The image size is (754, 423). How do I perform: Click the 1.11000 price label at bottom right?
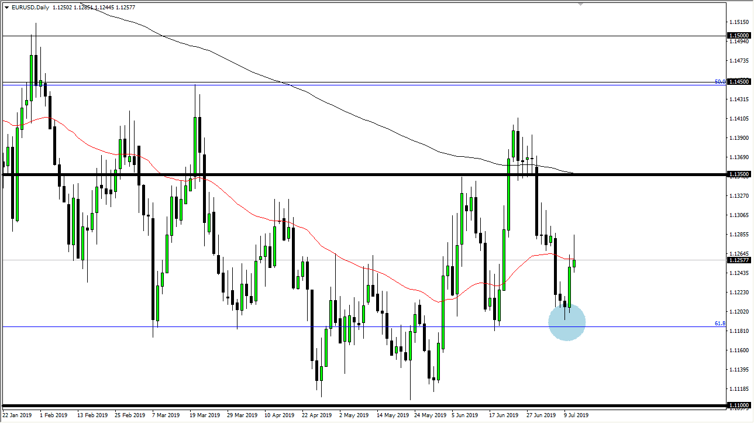pos(738,404)
